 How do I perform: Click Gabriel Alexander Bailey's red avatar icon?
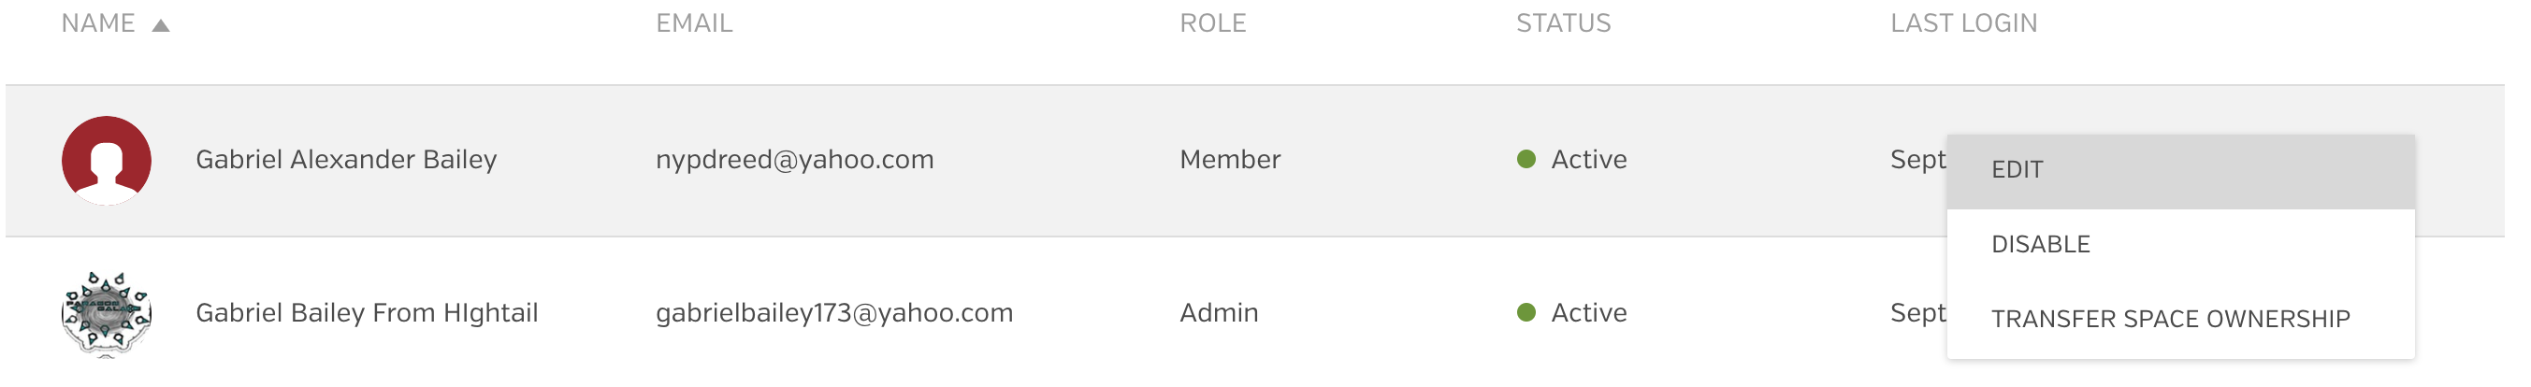pyautogui.click(x=106, y=160)
